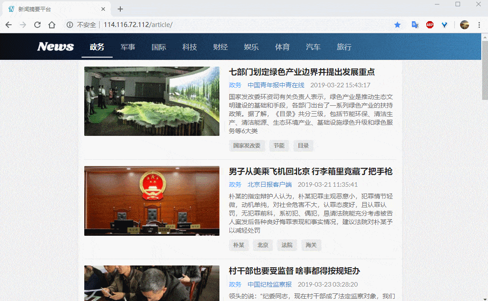Click the courtroom national emblem thumbnail
488x301 pixels.
pyautogui.click(x=152, y=201)
